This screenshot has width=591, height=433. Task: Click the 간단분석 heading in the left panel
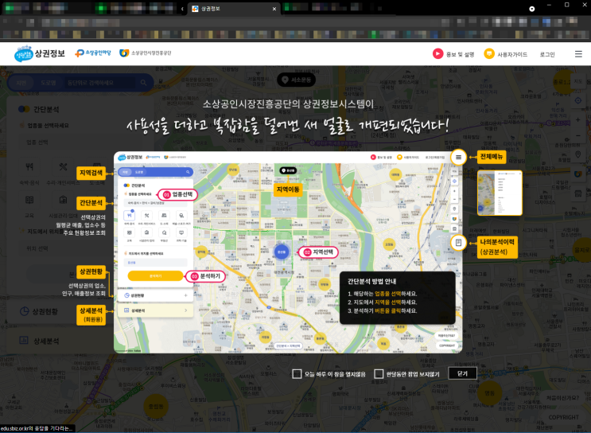tap(45, 109)
